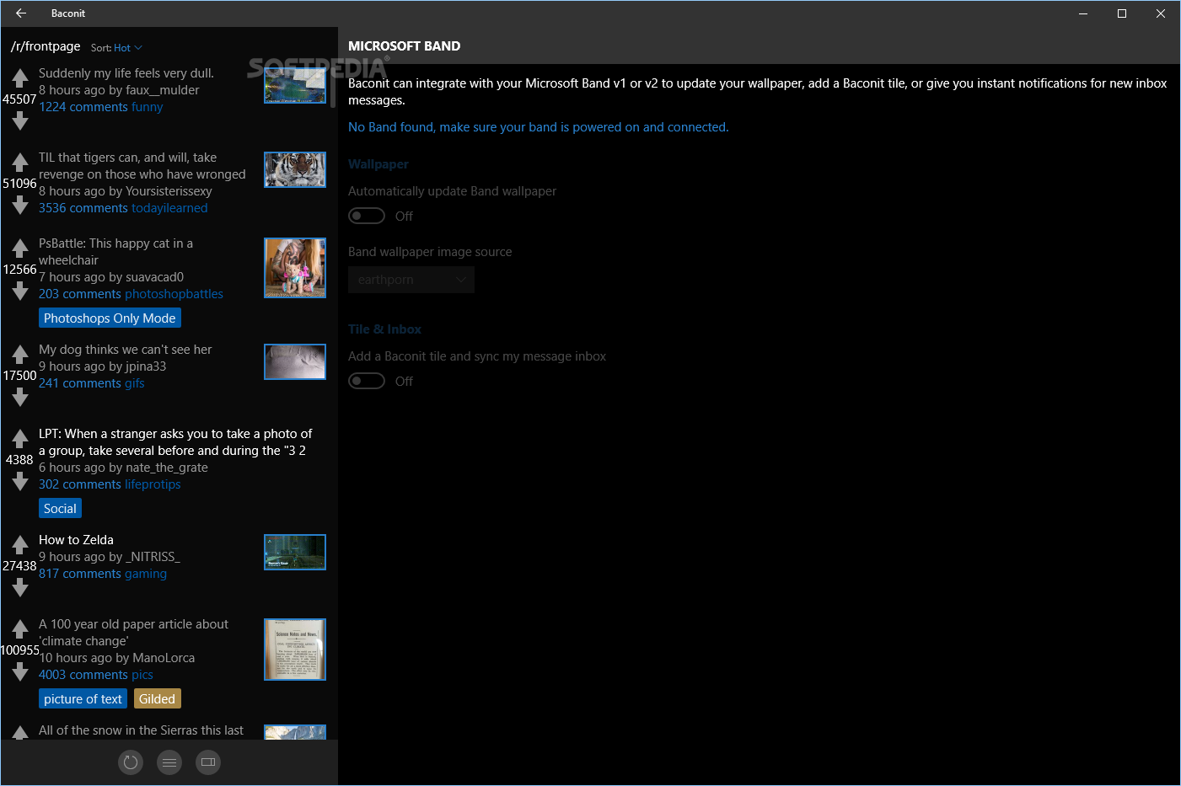Open 1224 comments on dull life post
The height and width of the screenshot is (786, 1181).
coord(83,107)
